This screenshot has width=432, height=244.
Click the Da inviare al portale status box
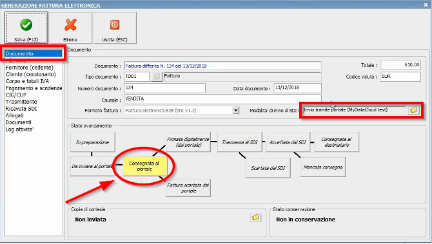tap(93, 167)
